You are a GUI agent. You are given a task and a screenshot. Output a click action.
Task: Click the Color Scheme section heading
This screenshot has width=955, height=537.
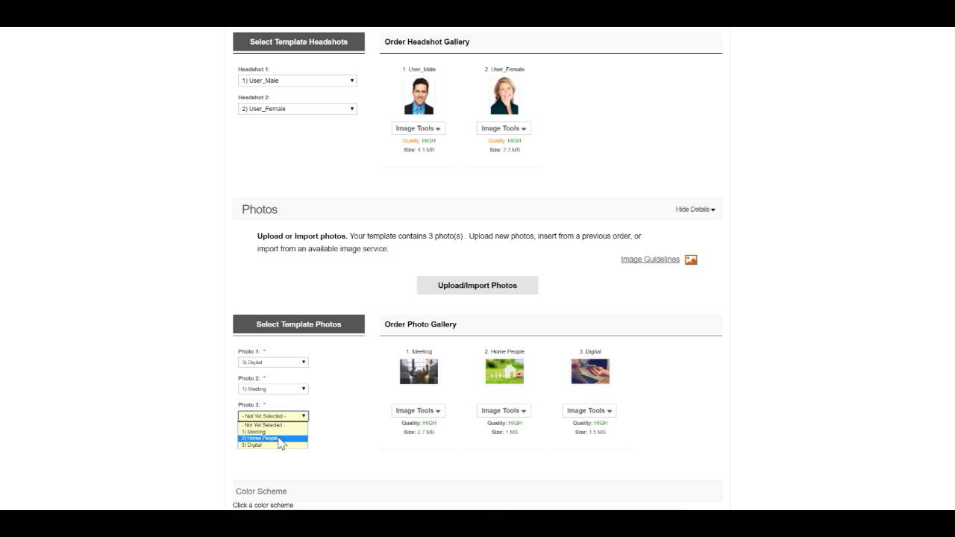point(261,492)
